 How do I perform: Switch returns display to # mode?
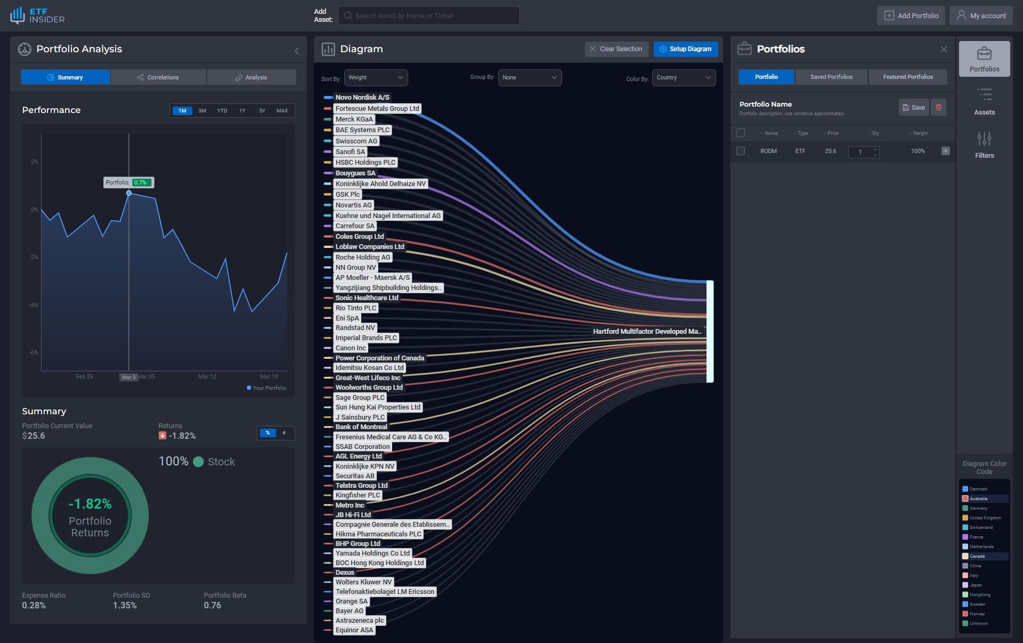pos(284,433)
